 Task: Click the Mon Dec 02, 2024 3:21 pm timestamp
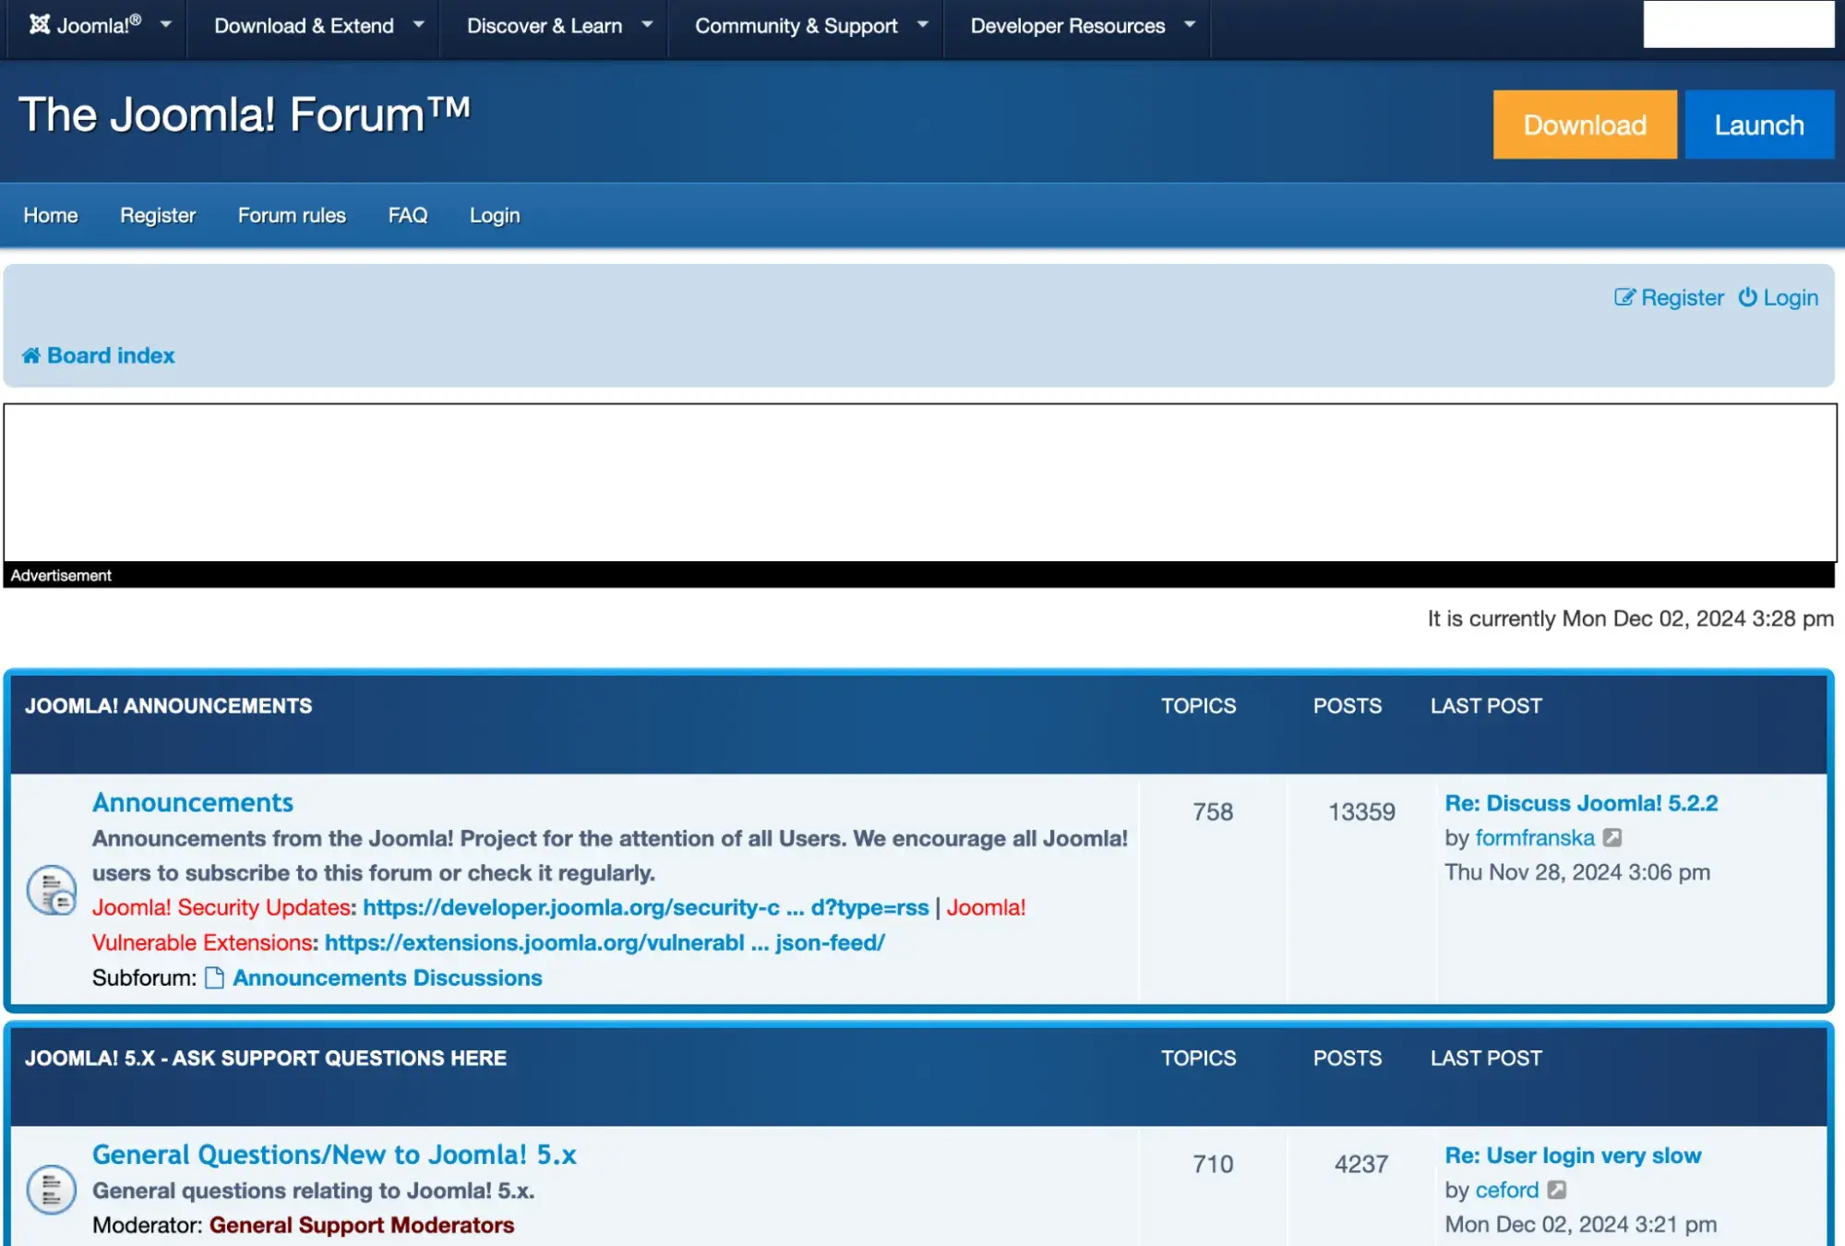[1580, 1225]
